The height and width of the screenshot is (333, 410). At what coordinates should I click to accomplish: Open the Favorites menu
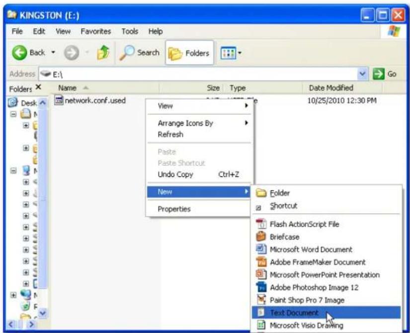pos(96,31)
